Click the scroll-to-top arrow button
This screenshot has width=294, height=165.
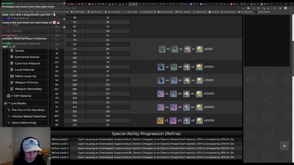pyautogui.click(x=284, y=146)
